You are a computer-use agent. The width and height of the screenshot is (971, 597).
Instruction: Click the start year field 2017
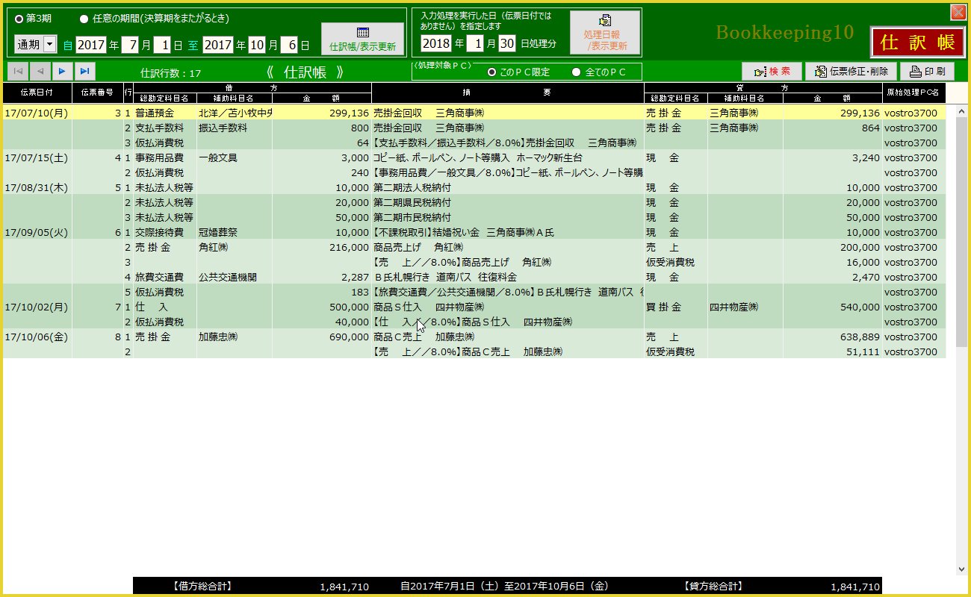pyautogui.click(x=91, y=45)
